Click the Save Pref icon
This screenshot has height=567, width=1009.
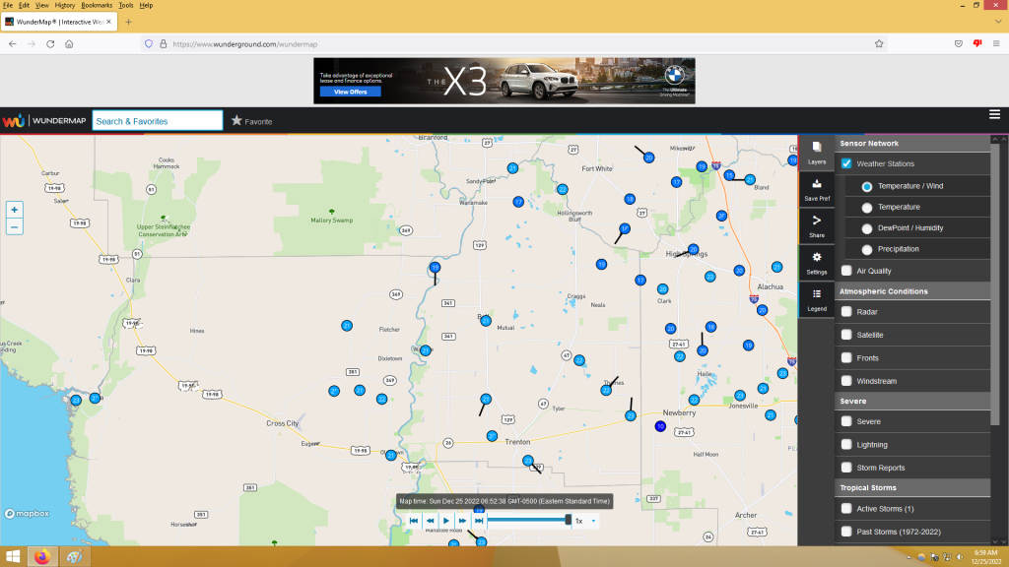(x=816, y=187)
